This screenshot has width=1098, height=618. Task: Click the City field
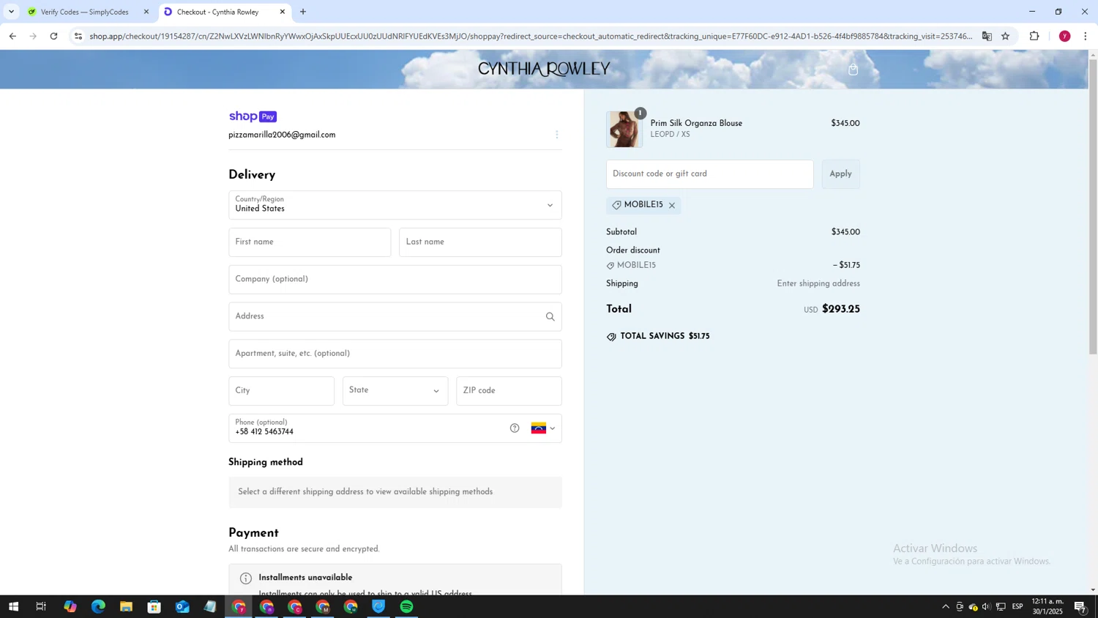[x=281, y=391]
